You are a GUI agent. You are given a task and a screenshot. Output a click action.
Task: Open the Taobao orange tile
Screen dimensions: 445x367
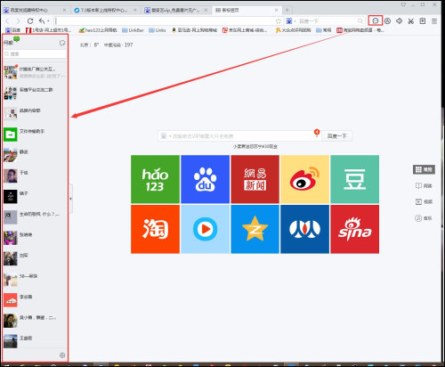pos(155,229)
